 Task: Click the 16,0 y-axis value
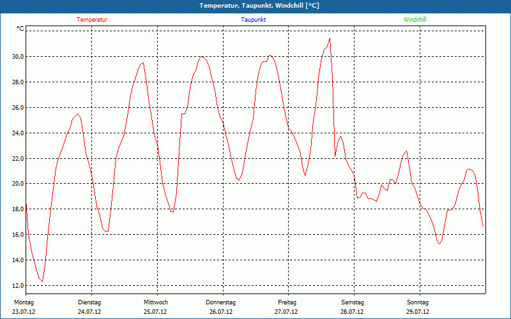pyautogui.click(x=18, y=235)
